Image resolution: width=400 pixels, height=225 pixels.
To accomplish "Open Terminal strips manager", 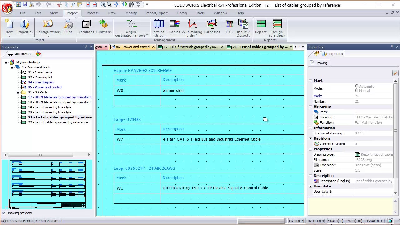I will (158, 28).
